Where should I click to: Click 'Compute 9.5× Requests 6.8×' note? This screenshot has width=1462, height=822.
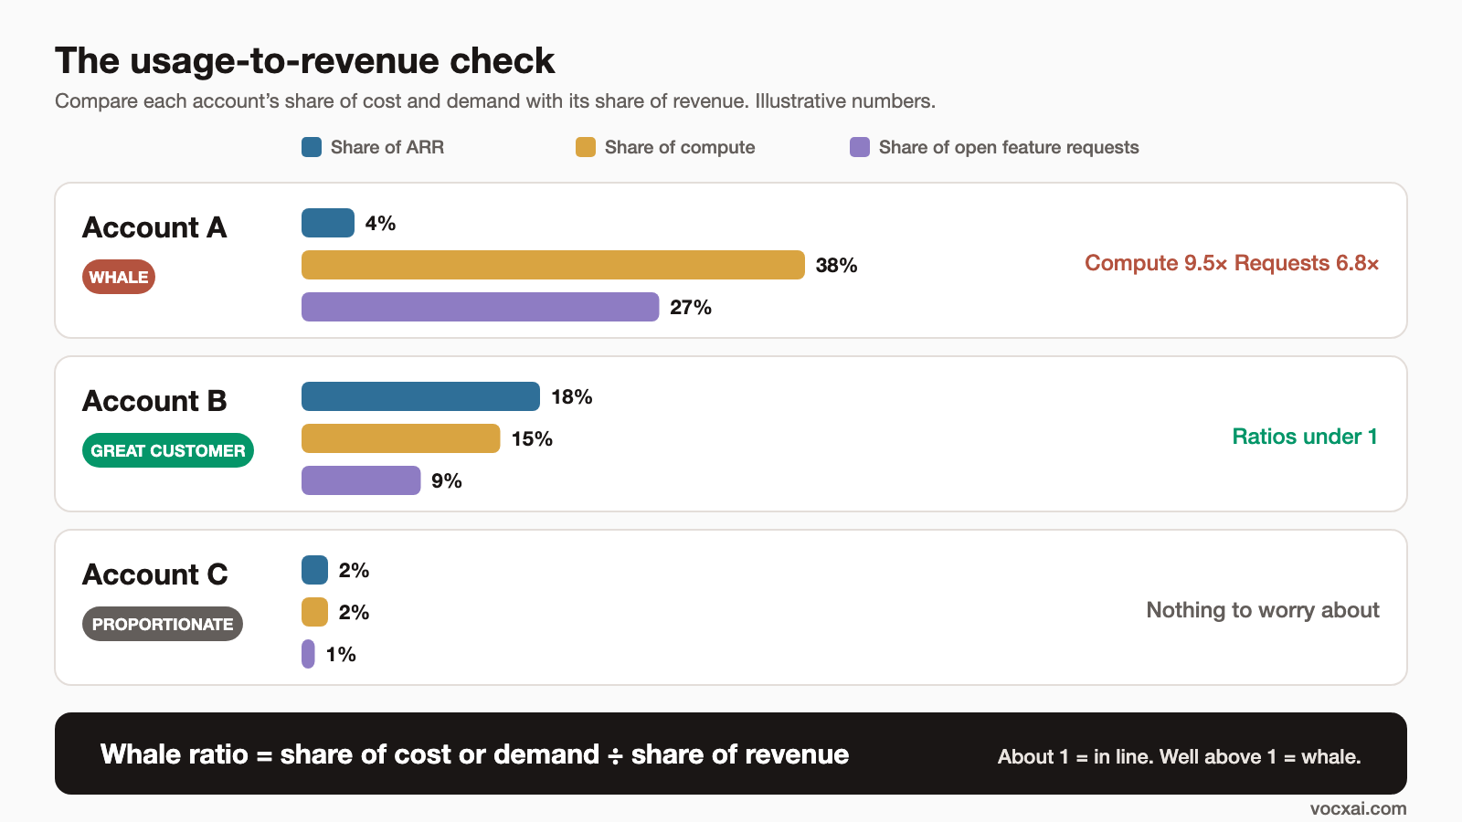click(x=1232, y=263)
